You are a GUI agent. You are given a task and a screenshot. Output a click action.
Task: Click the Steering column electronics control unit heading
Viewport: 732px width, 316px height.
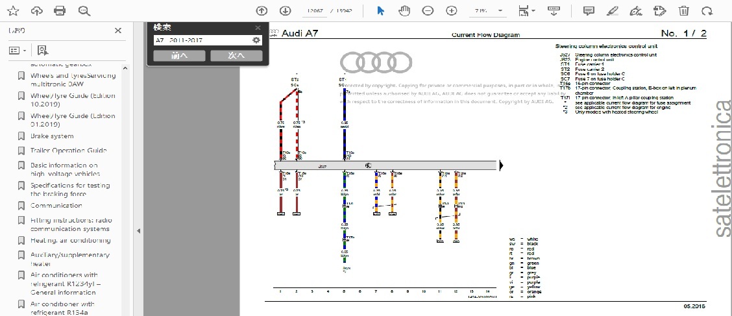click(x=606, y=46)
